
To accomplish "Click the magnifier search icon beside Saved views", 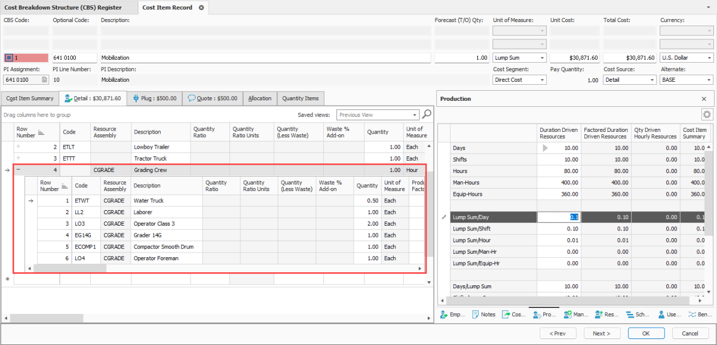I will [427, 115].
